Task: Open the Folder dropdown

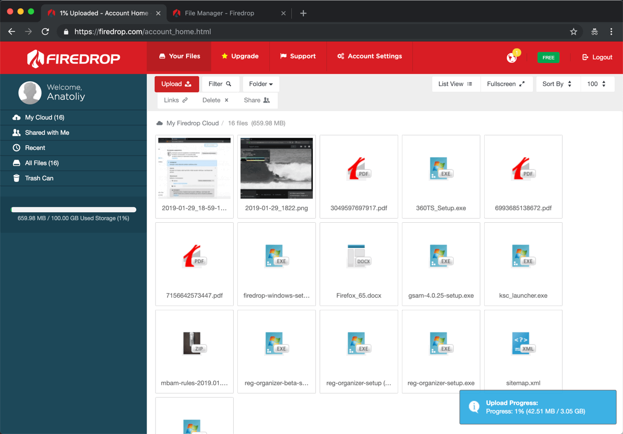Action: point(260,83)
